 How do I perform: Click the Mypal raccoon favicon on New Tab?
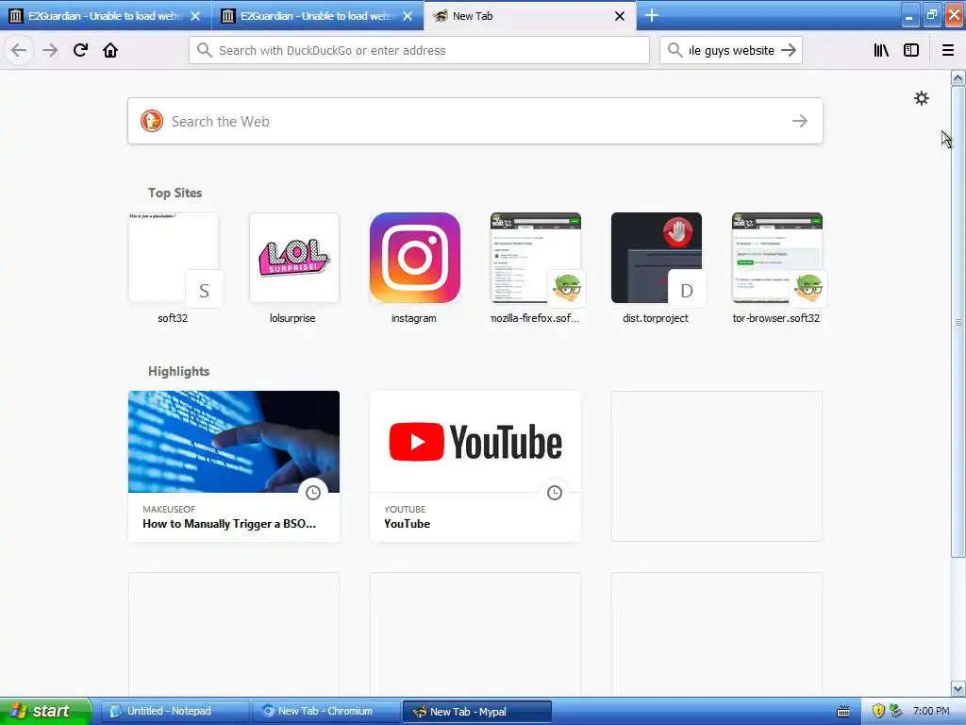point(440,16)
